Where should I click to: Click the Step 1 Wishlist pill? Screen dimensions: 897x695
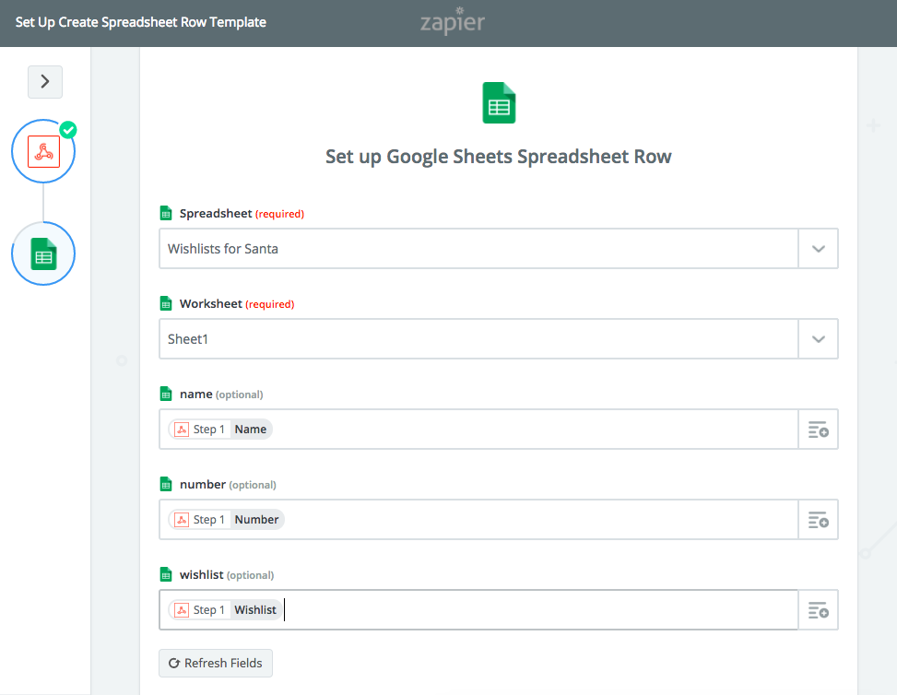click(x=226, y=610)
